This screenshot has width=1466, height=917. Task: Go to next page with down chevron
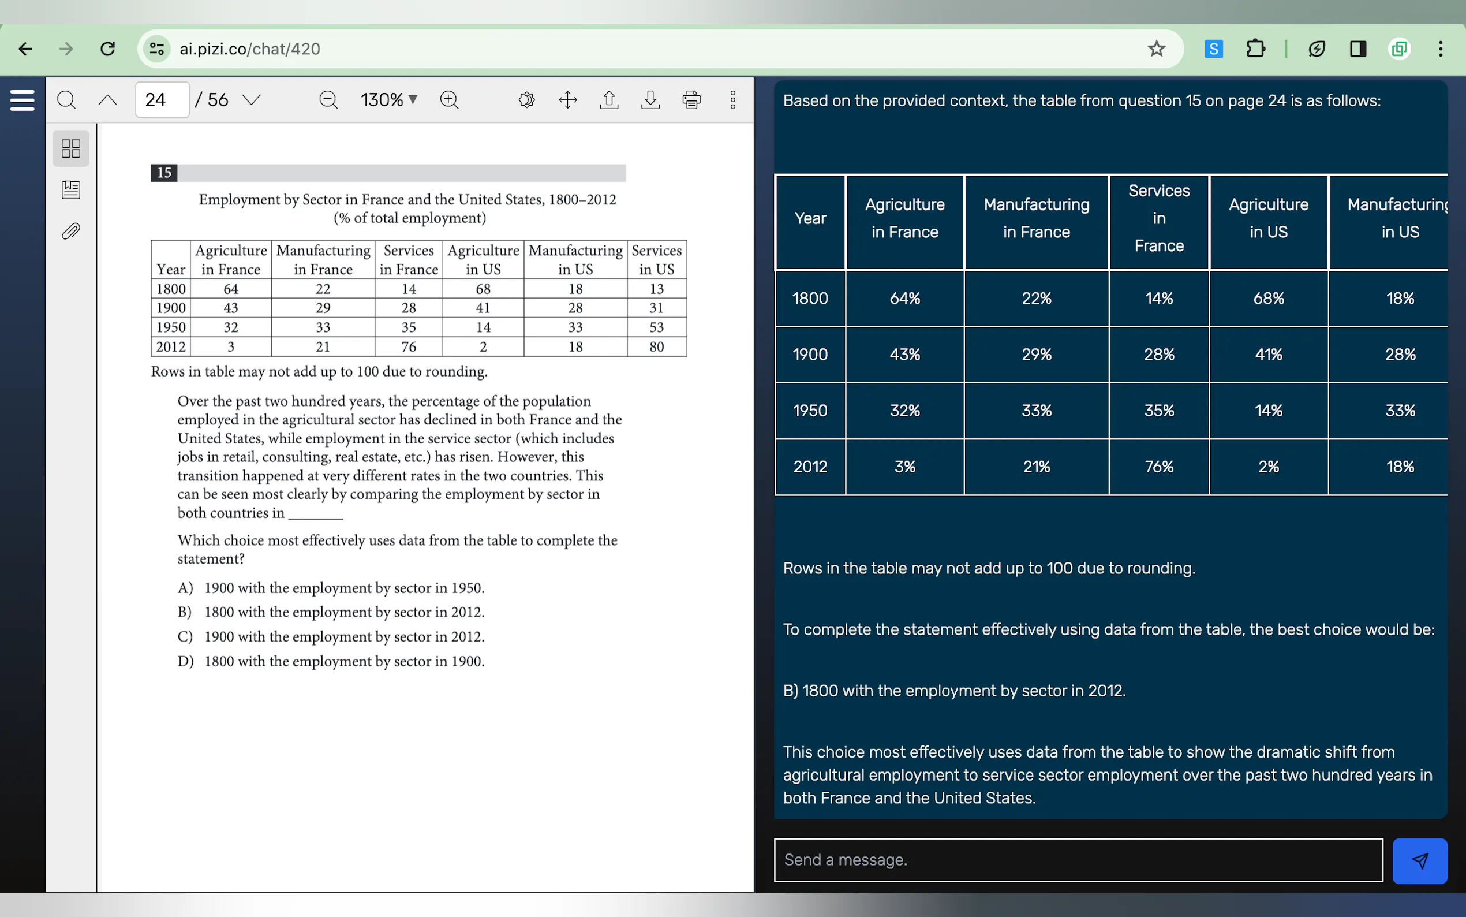click(251, 99)
